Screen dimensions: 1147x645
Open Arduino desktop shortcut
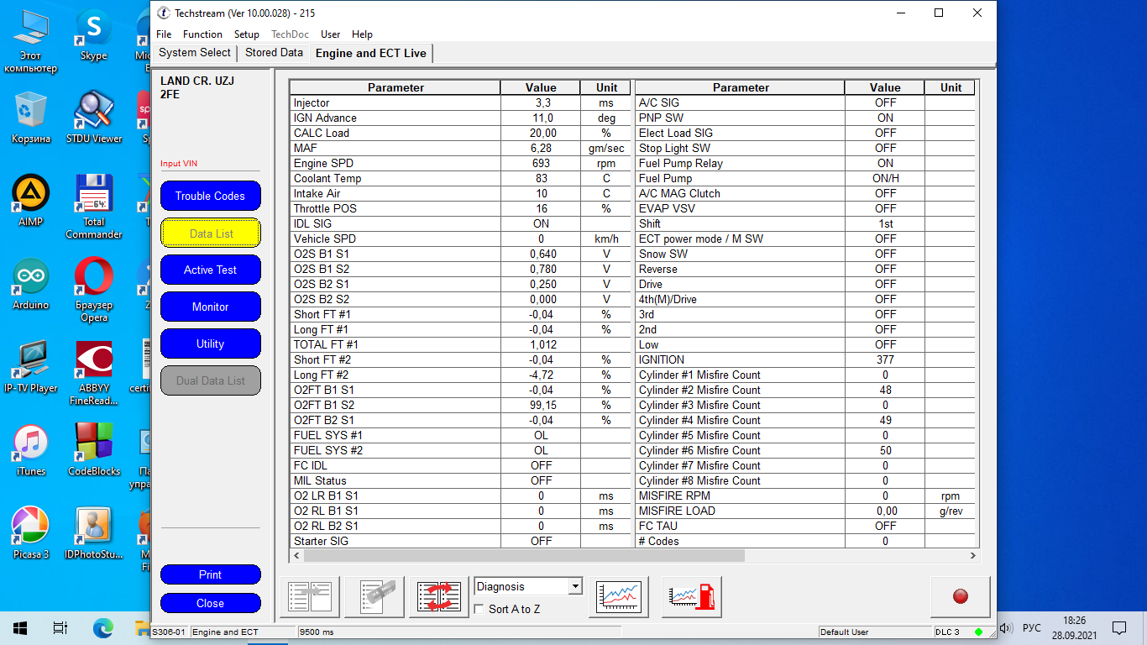click(30, 283)
